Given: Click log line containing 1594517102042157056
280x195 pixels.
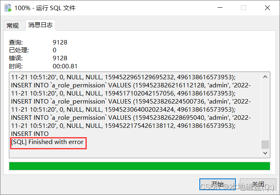Looking at the screenshot, I should point(123,93).
